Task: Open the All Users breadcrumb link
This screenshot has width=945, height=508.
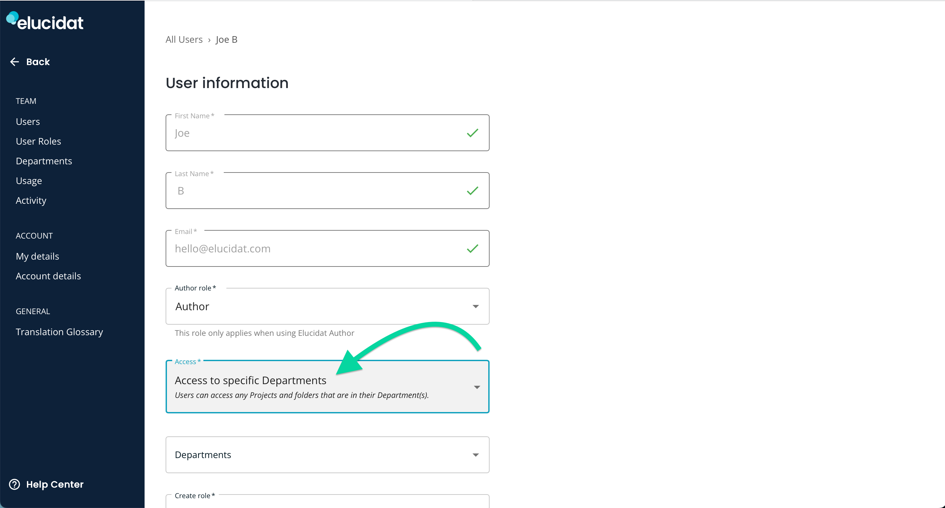Action: click(184, 39)
